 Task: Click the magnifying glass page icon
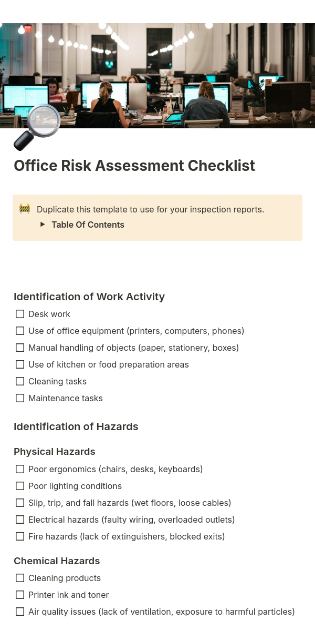(x=37, y=128)
